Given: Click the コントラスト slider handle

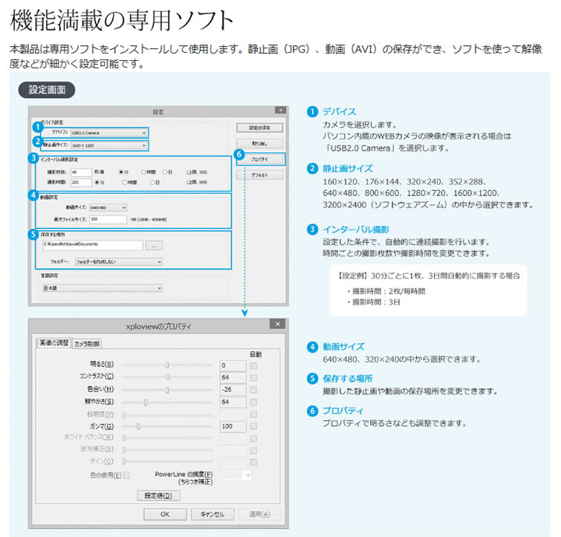Looking at the screenshot, I should [x=167, y=377].
